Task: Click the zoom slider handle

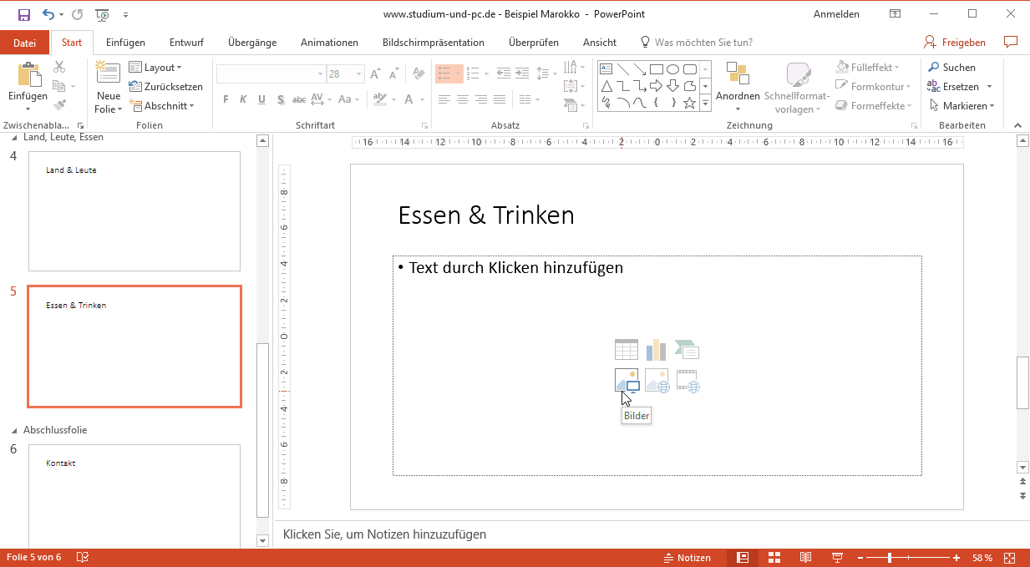Action: coord(890,558)
